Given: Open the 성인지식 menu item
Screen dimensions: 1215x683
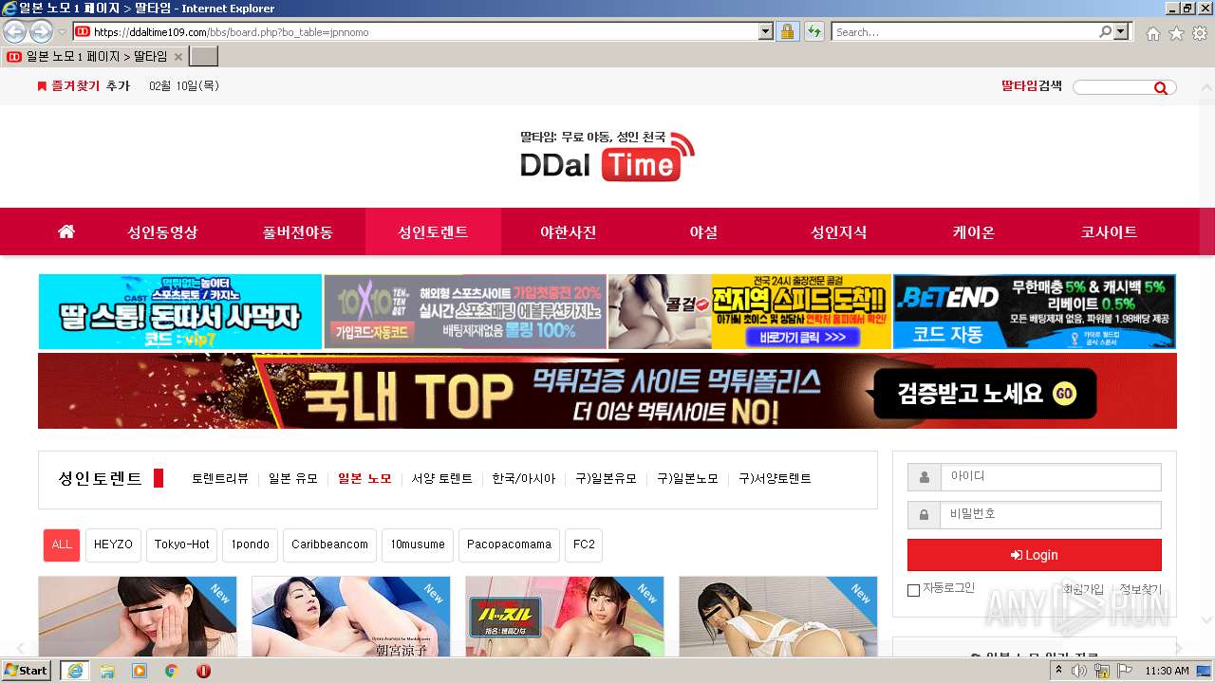Looking at the screenshot, I should (x=838, y=231).
